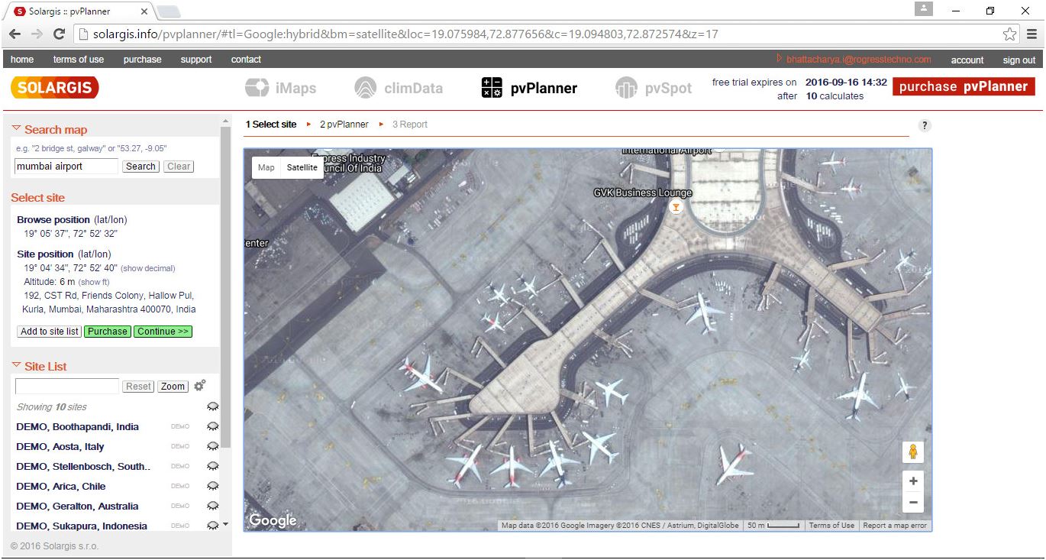Screen dimensions: 1046x560
Task: Toggle visibility of all sites in list
Action: coord(213,406)
